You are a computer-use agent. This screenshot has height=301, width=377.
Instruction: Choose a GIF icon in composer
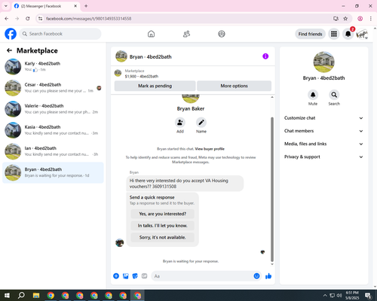tap(144, 276)
